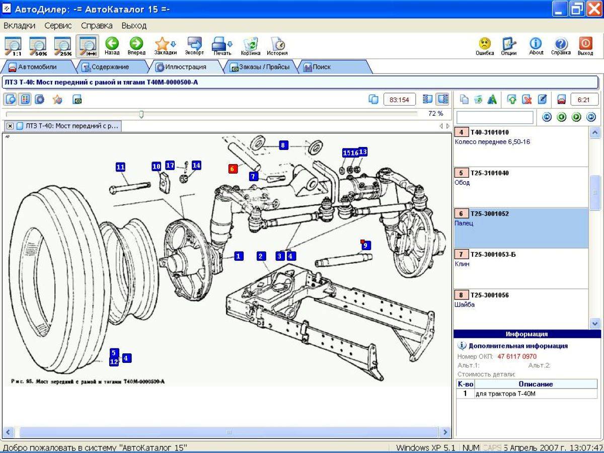
Task: Jump to the first part with the blue button
Action: [547, 117]
